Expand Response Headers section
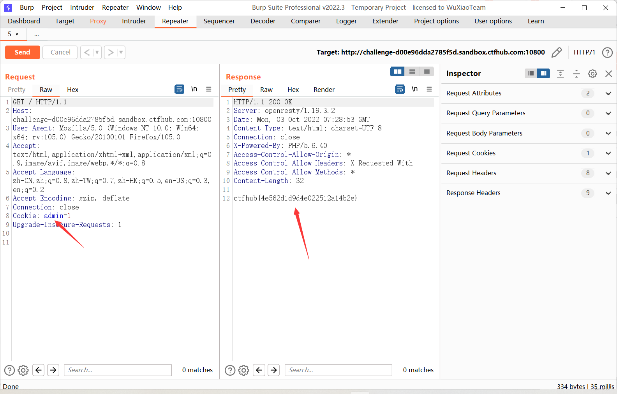 pyautogui.click(x=608, y=193)
